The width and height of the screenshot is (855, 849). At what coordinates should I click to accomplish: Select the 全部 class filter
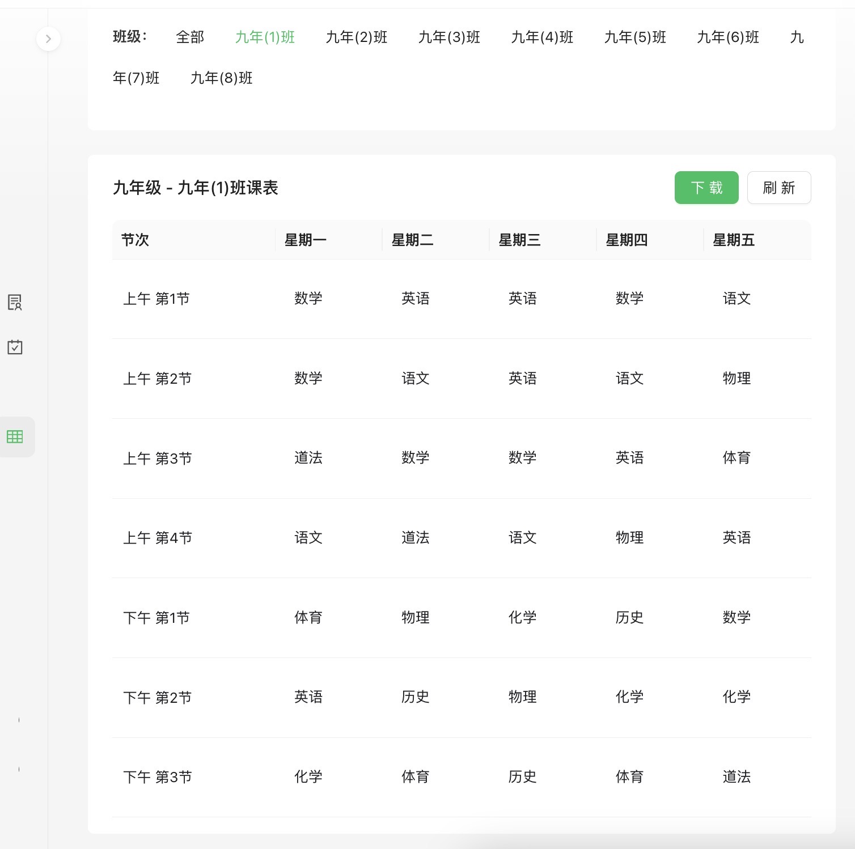point(190,37)
